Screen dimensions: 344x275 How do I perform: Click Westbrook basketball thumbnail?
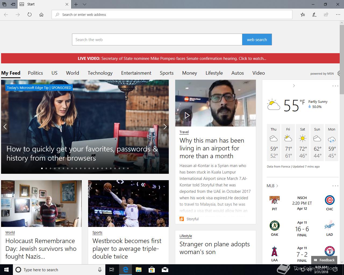(x=128, y=204)
